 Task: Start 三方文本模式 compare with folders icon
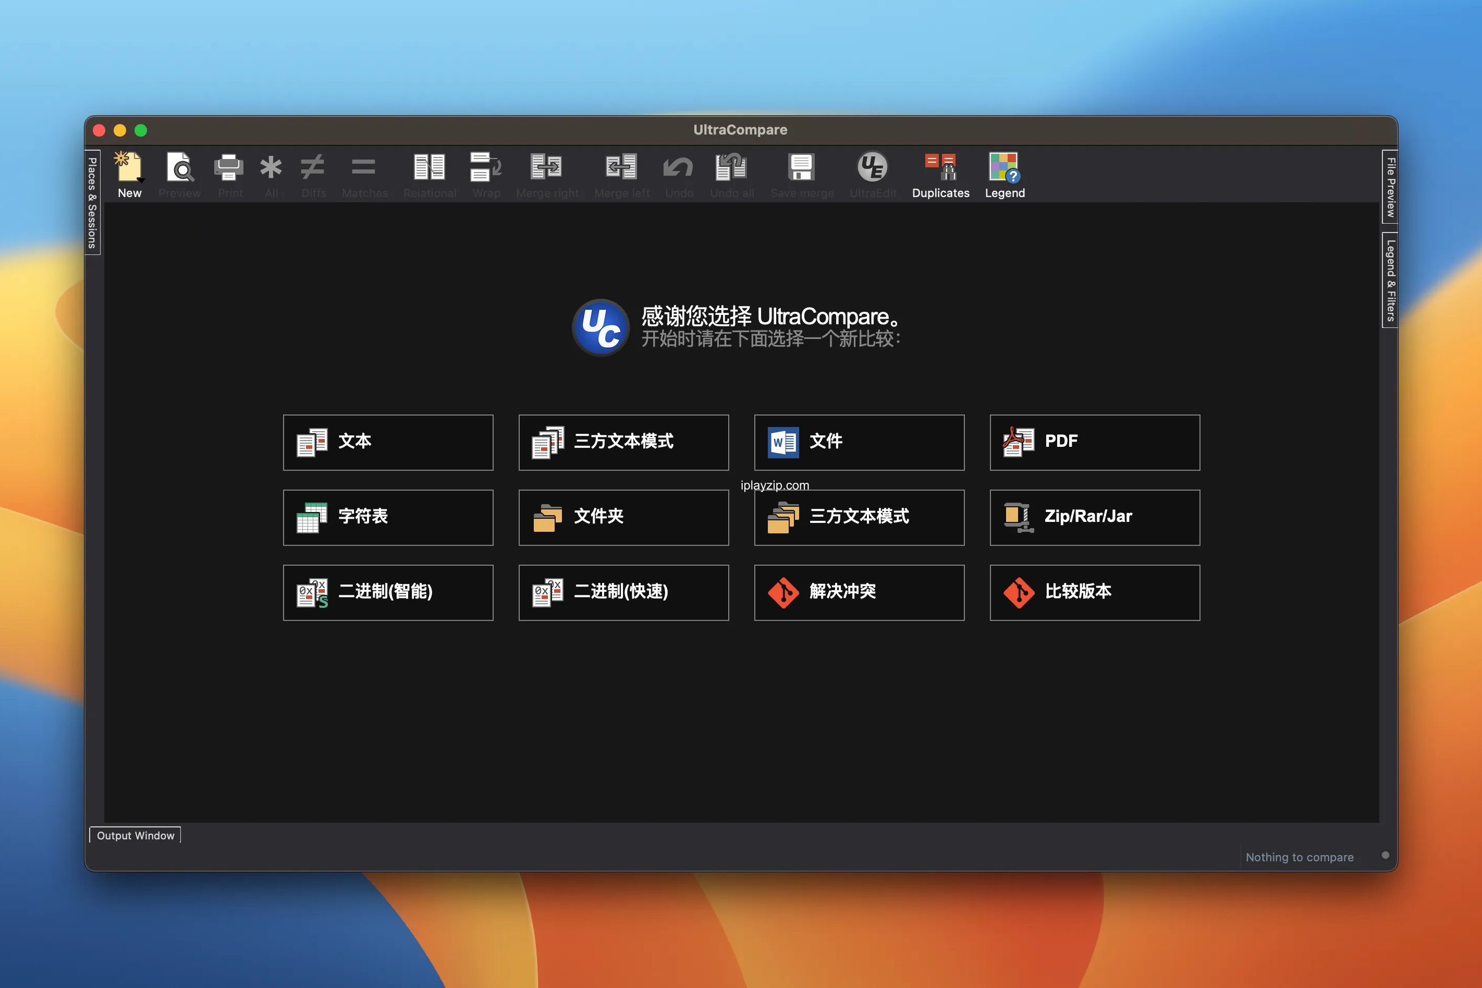tap(859, 517)
